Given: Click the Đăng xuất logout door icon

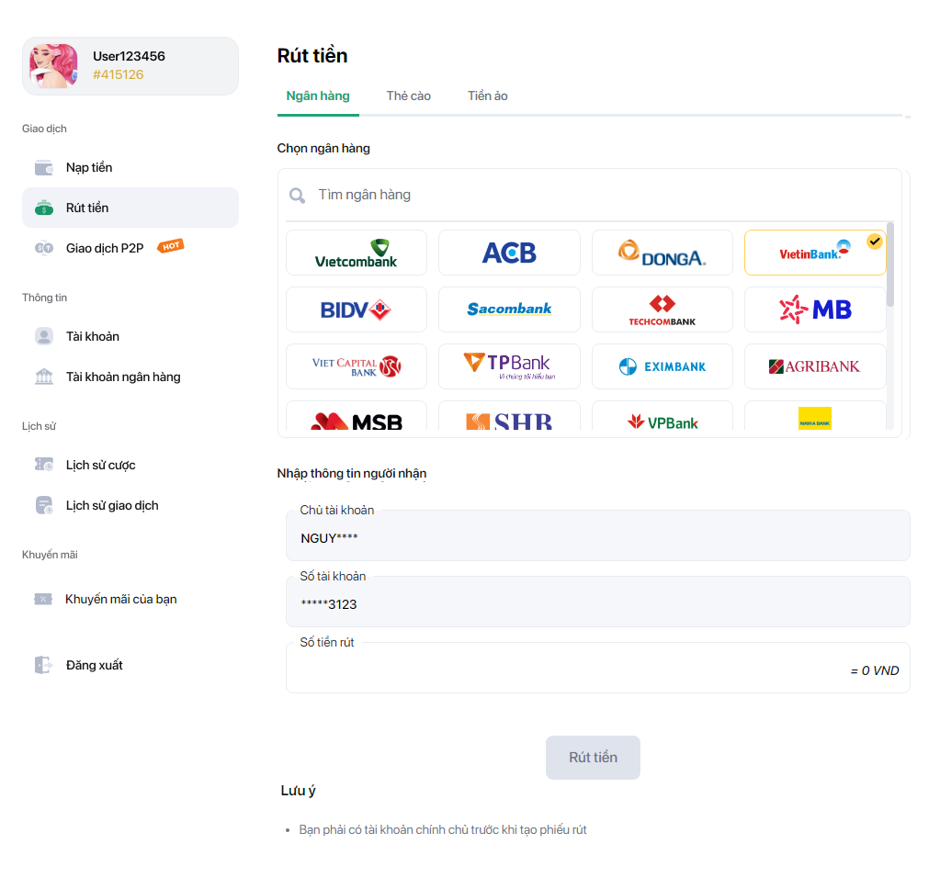Looking at the screenshot, I should tap(43, 665).
